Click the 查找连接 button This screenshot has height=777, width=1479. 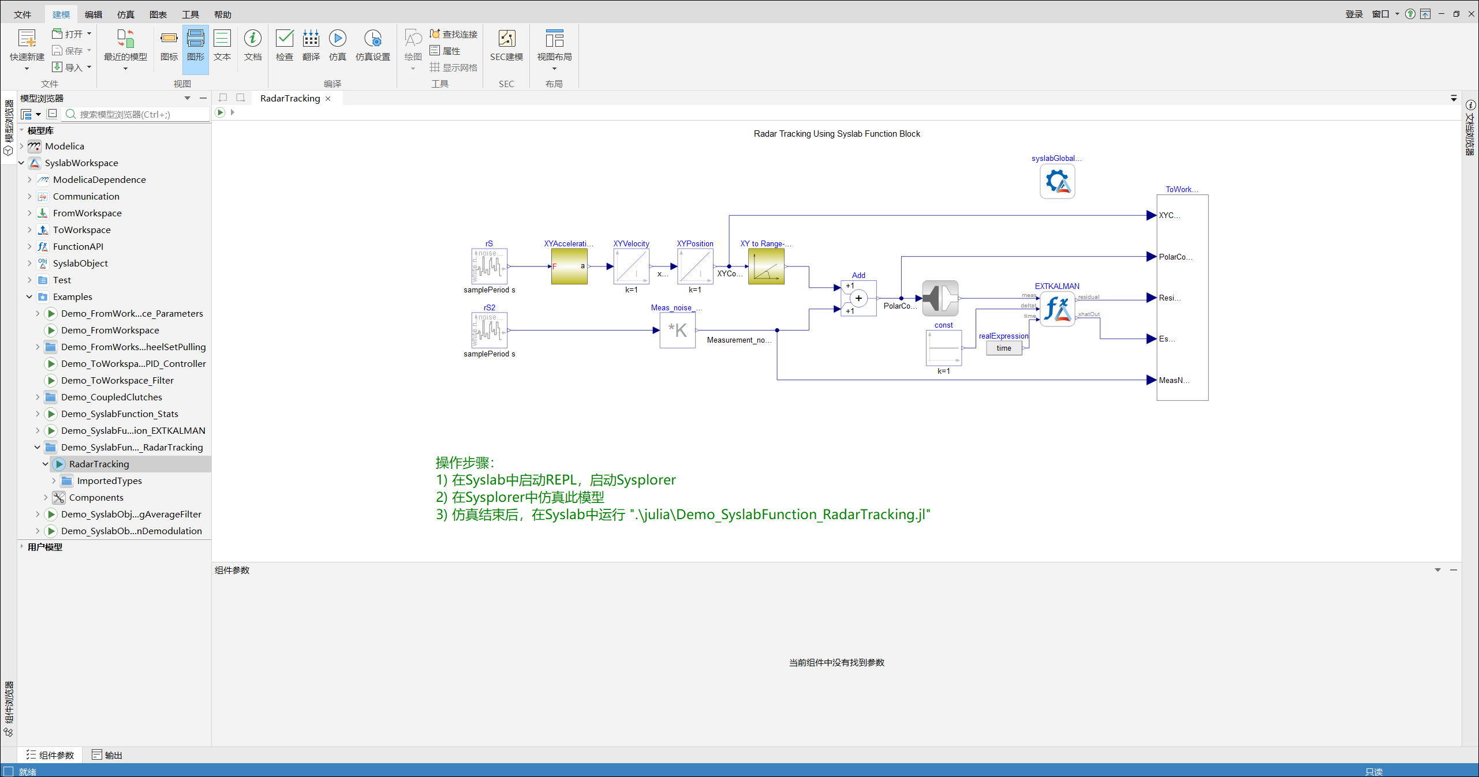point(454,34)
